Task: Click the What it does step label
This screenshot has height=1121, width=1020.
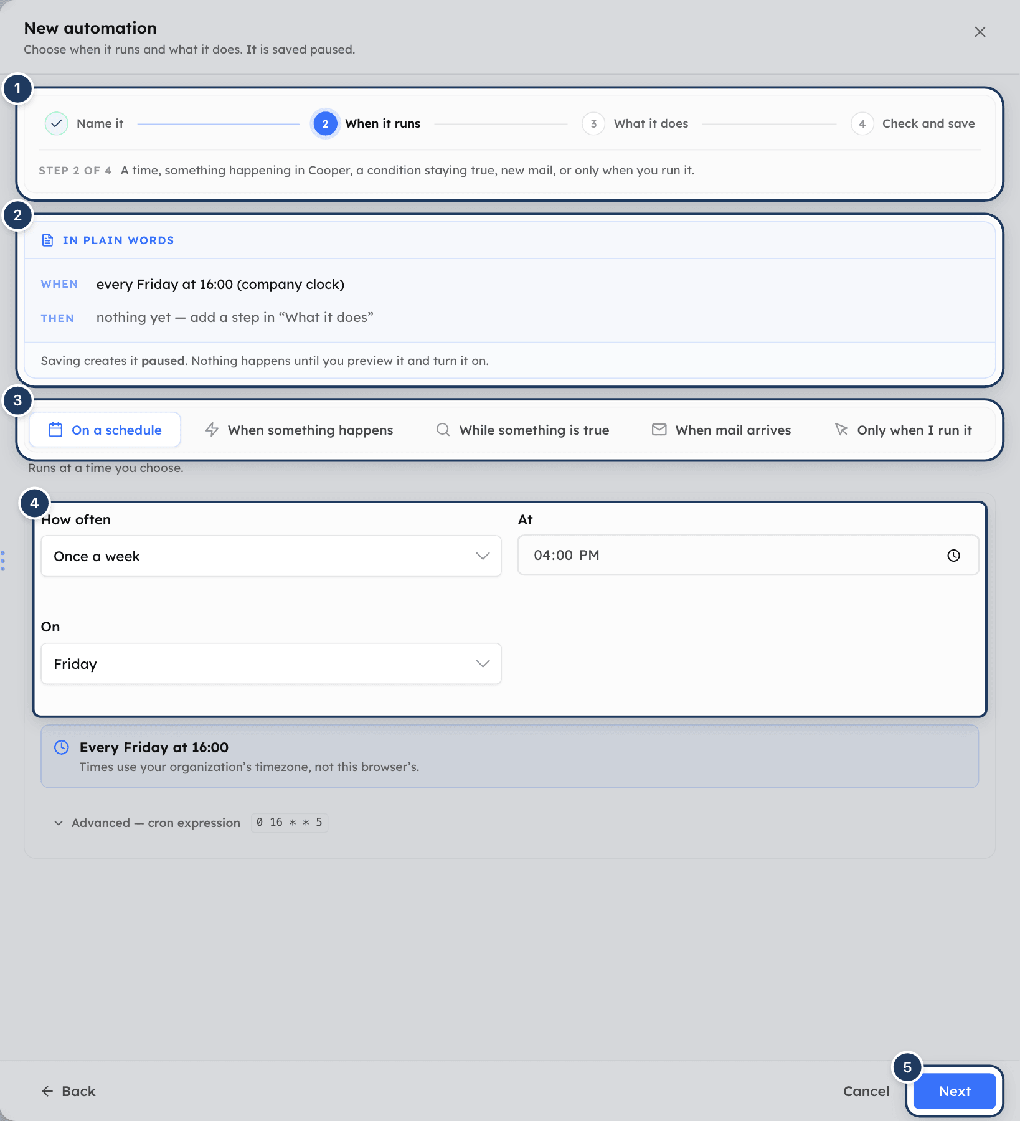Action: coord(651,123)
